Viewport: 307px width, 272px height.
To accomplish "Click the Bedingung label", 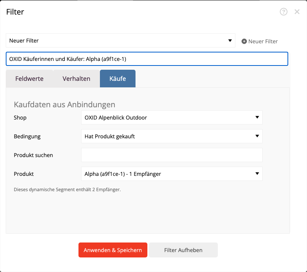I will coord(27,136).
